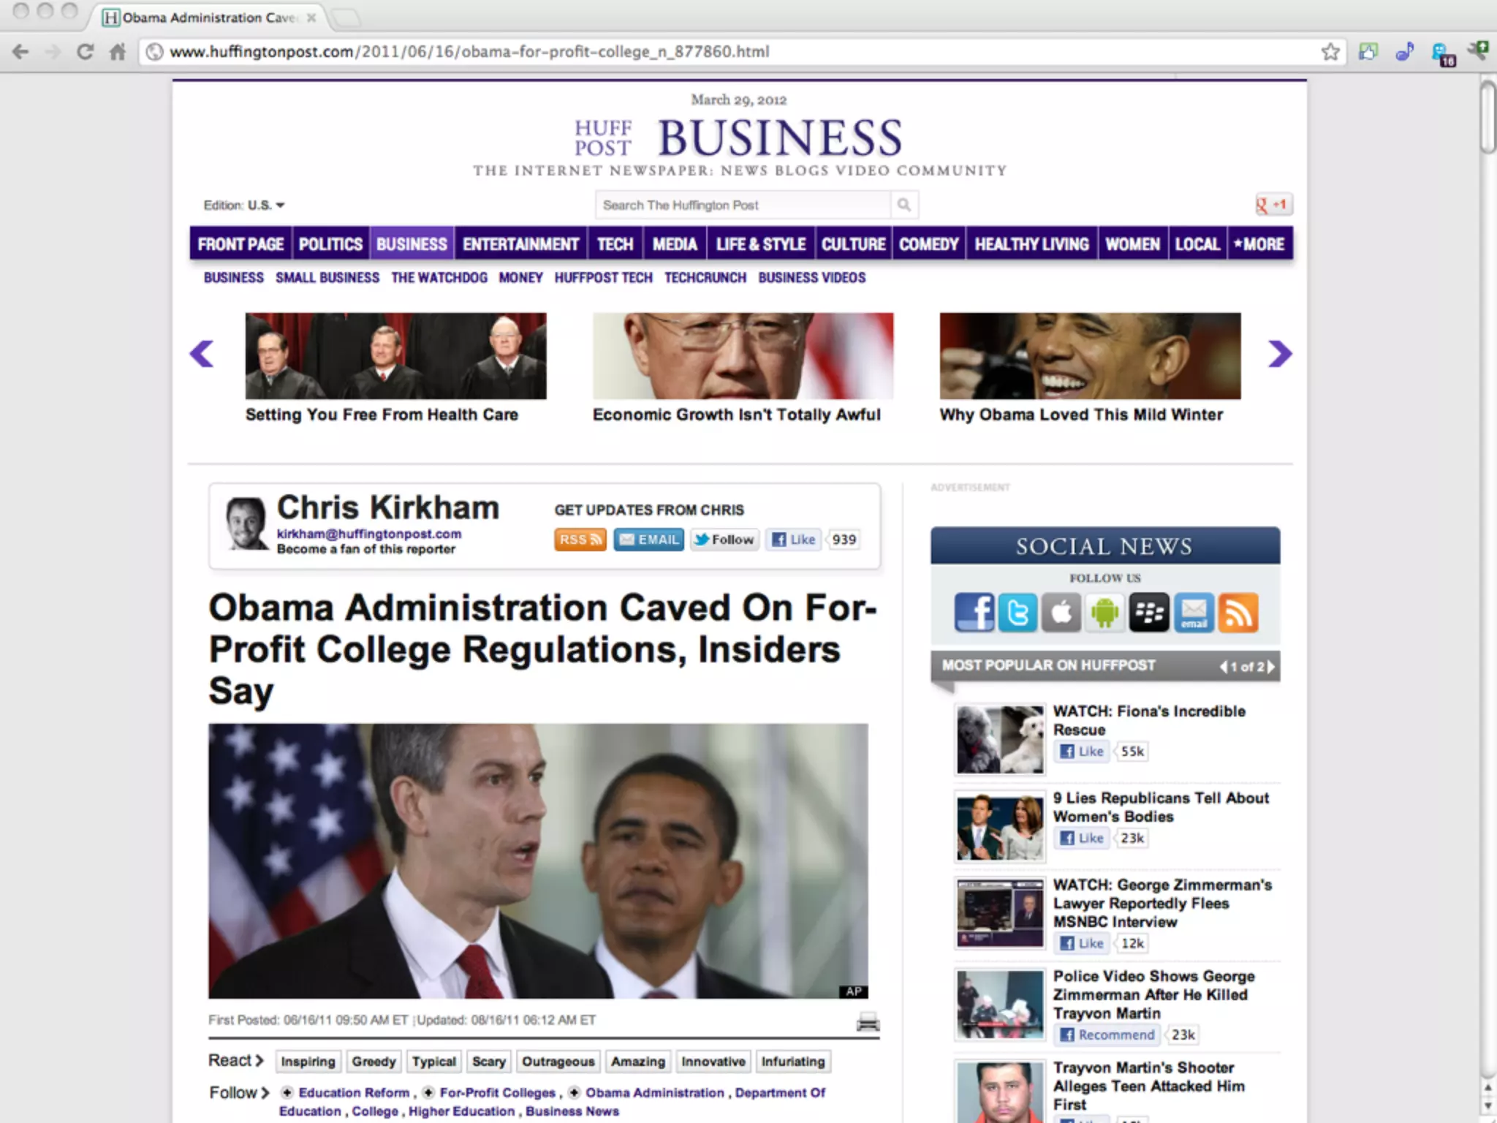Screen dimensions: 1497x1123
Task: Advance carousel with the right arrow
Action: (1279, 354)
